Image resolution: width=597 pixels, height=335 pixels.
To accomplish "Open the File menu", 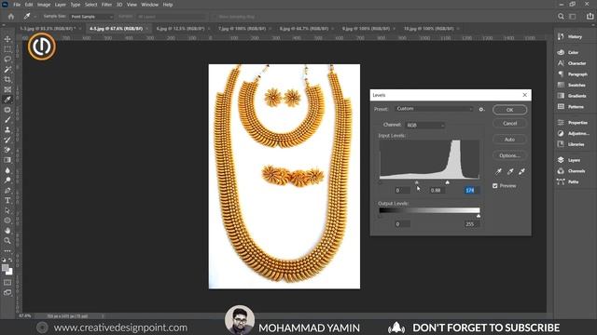I will click(x=17, y=5).
